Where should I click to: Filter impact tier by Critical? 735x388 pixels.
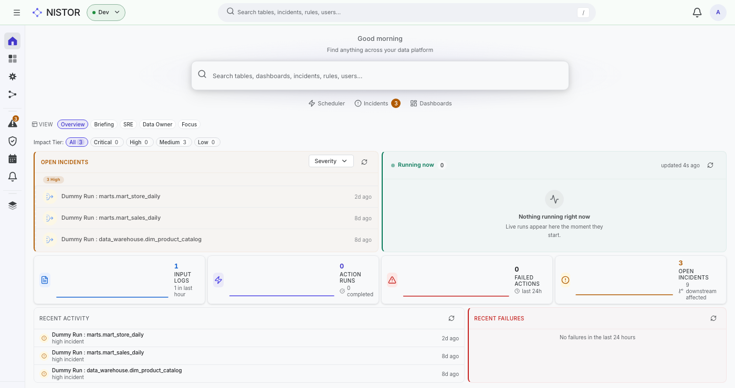tap(107, 142)
